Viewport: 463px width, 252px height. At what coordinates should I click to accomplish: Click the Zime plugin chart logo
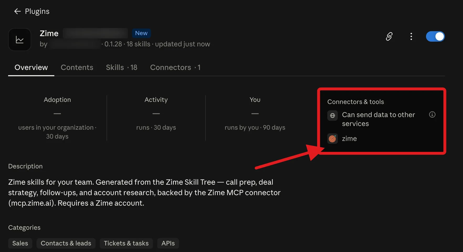click(20, 40)
